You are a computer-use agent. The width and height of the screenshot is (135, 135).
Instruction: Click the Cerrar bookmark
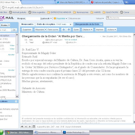tap(125, 12)
